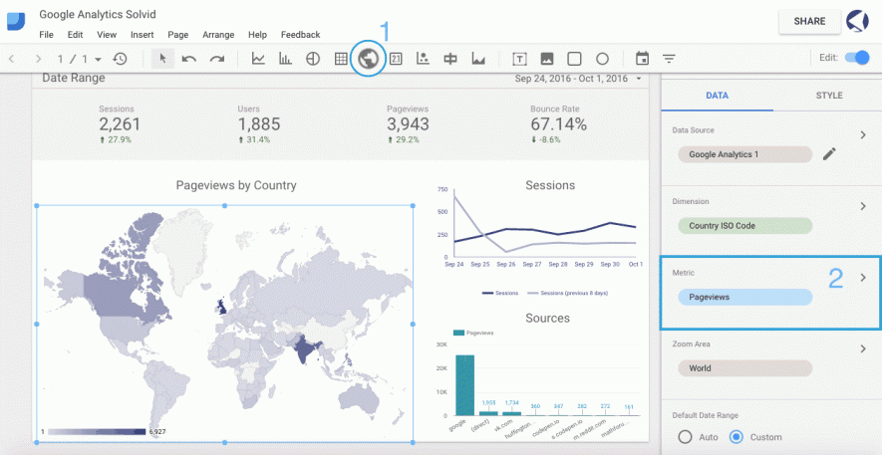Expand the Data Source section
The width and height of the screenshot is (882, 455).
862,134
